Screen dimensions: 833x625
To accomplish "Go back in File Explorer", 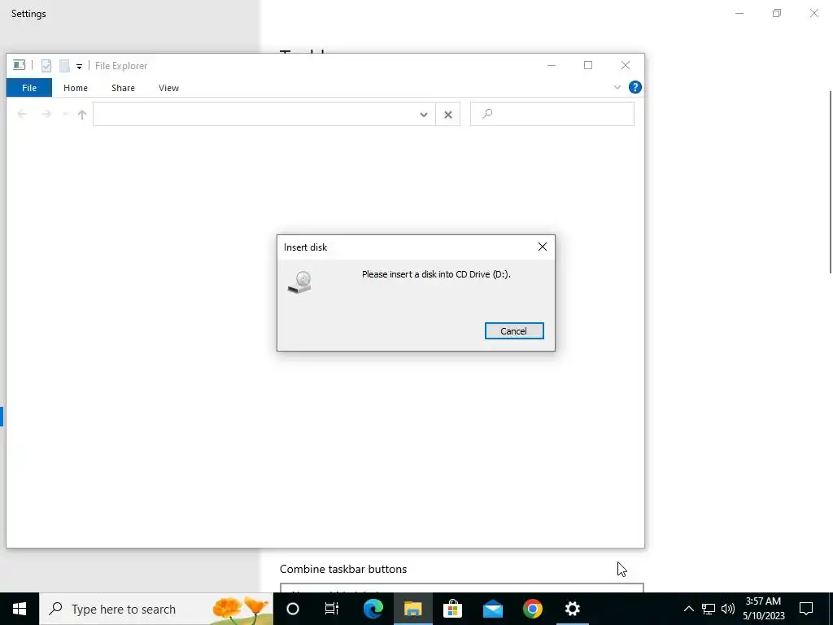I will point(22,114).
